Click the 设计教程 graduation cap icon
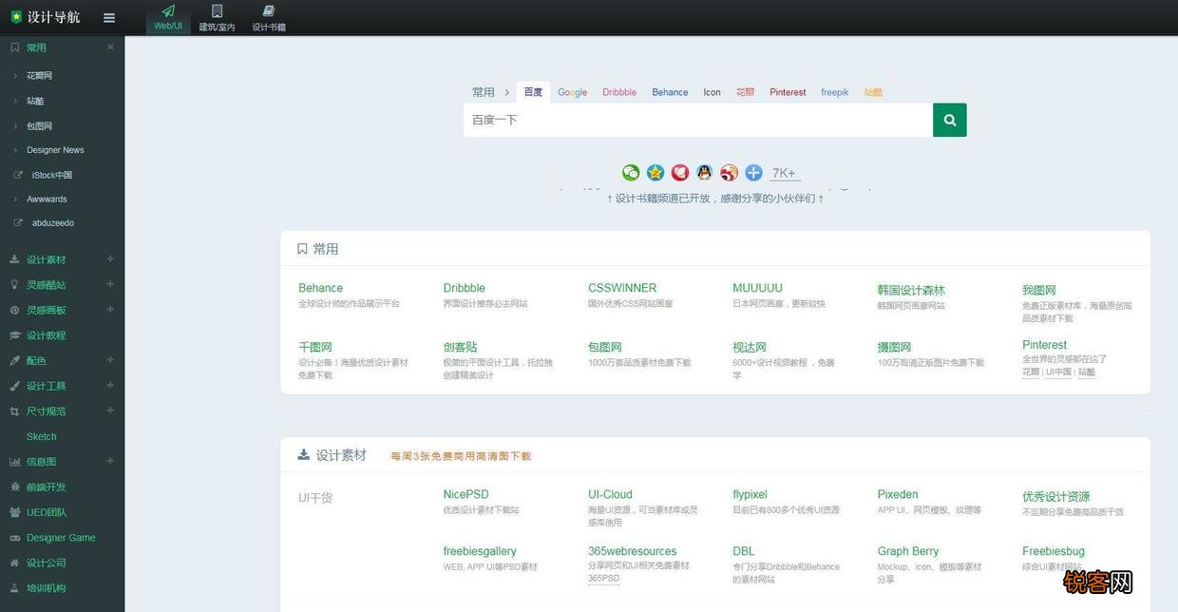This screenshot has width=1178, height=612. [14, 335]
